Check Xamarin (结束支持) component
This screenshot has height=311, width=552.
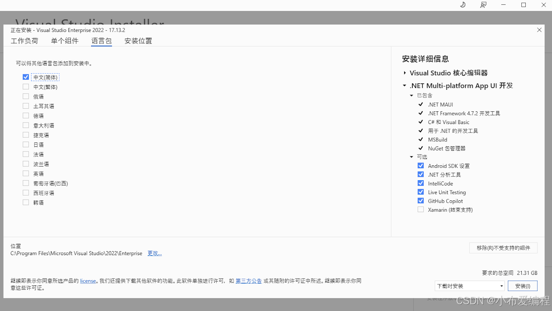pyautogui.click(x=421, y=209)
